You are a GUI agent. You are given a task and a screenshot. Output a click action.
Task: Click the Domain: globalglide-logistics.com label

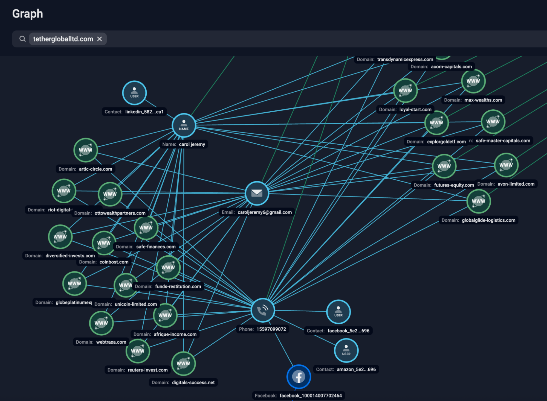[478, 220]
